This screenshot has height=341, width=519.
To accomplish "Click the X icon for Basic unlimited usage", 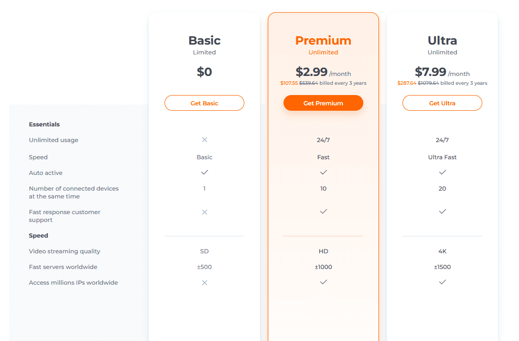I will tap(205, 140).
